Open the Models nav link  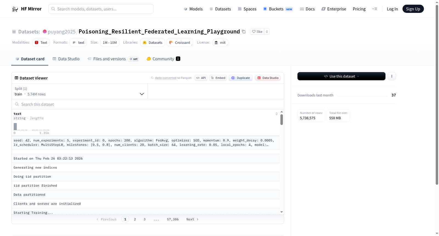(x=193, y=9)
